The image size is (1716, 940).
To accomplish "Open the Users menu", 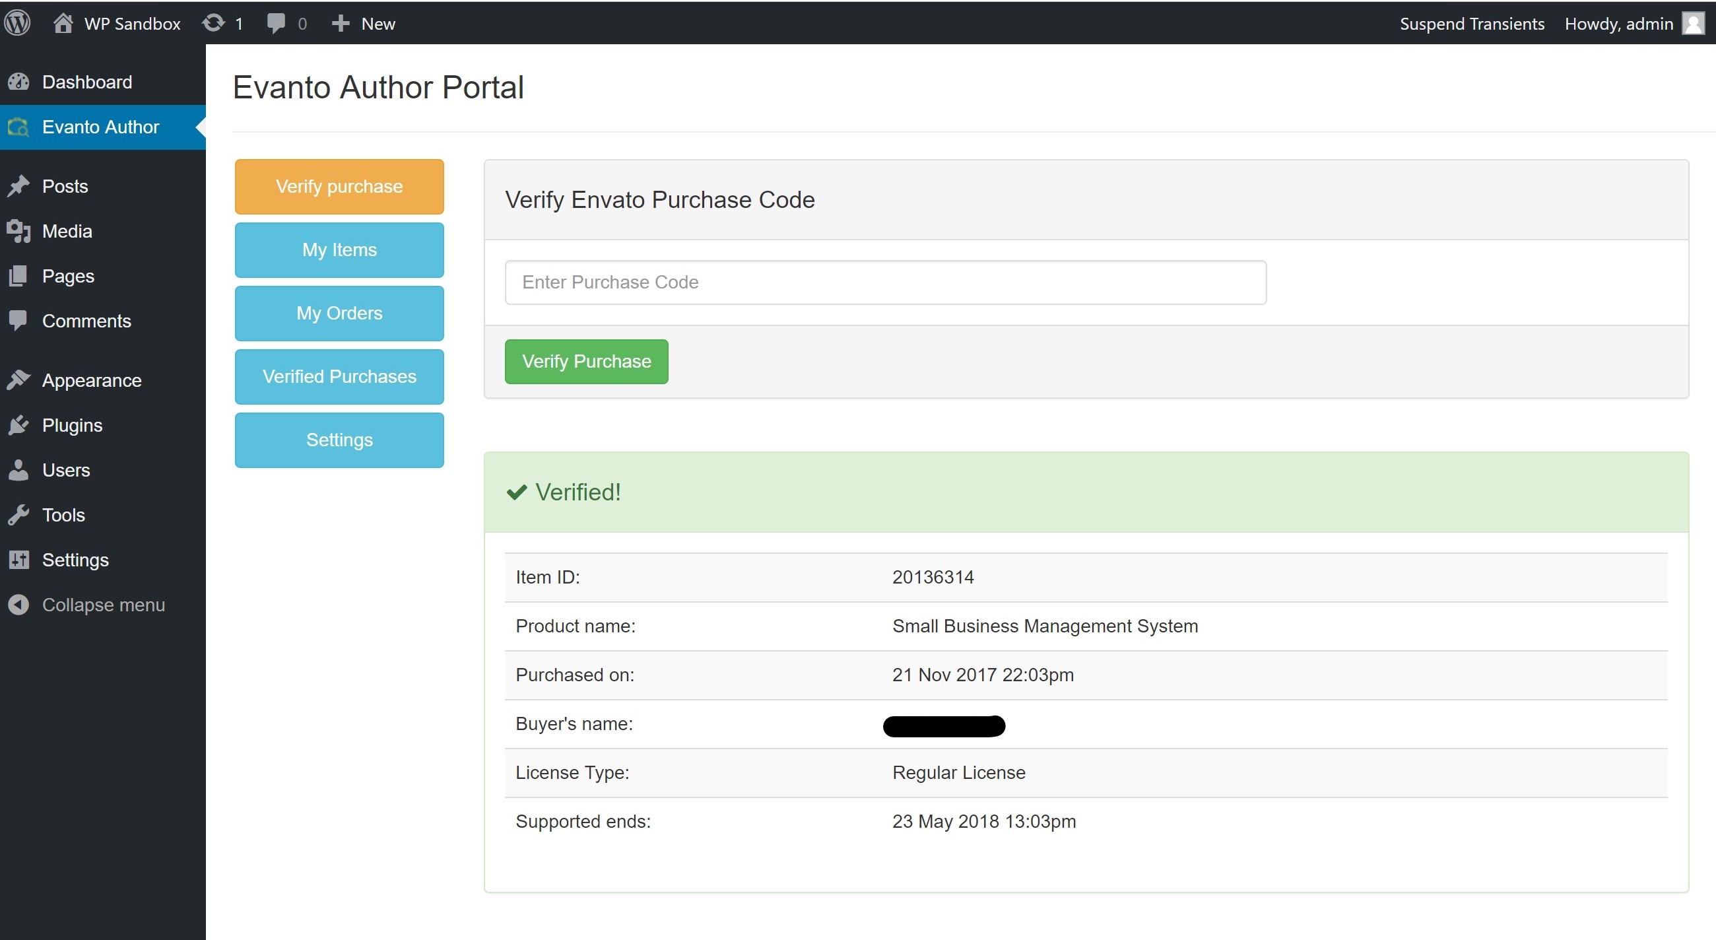I will (x=102, y=469).
